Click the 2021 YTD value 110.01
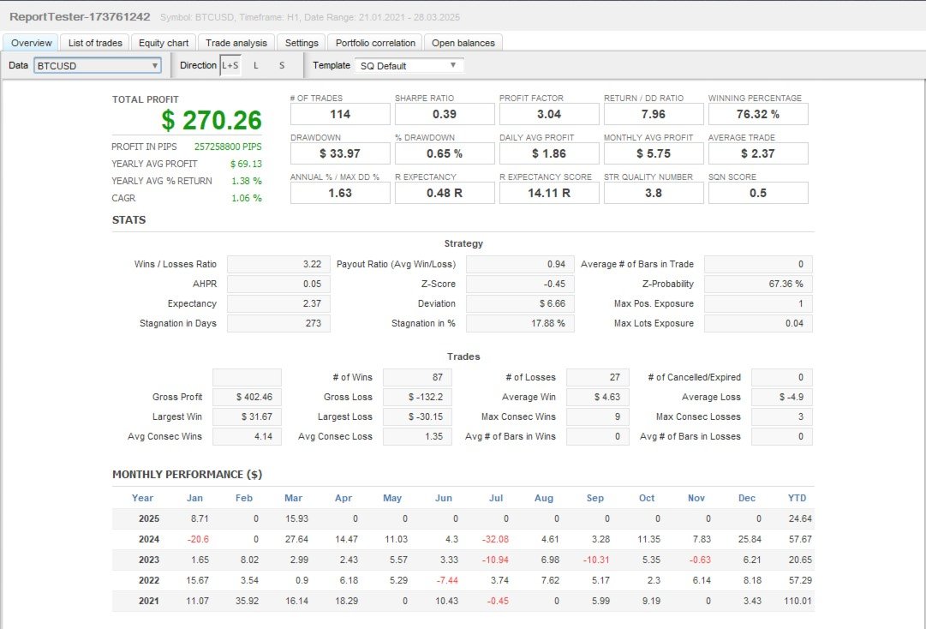 798,602
